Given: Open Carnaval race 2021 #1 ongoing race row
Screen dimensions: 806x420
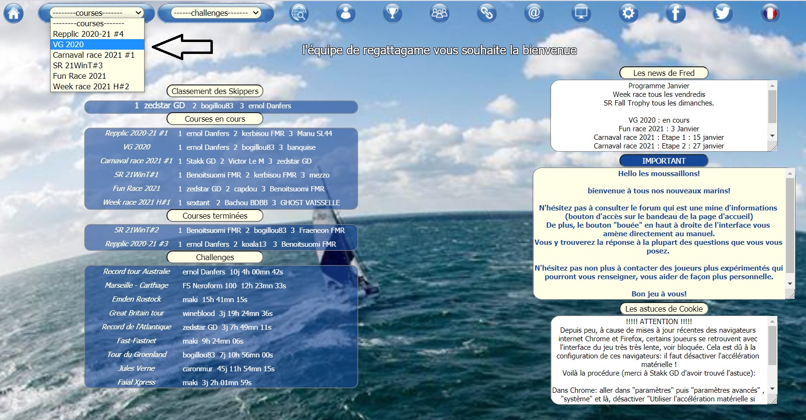Looking at the screenshot, I should coord(136,161).
